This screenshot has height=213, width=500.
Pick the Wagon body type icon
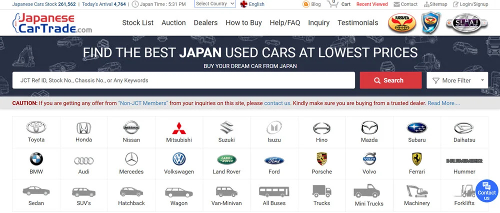179,192
